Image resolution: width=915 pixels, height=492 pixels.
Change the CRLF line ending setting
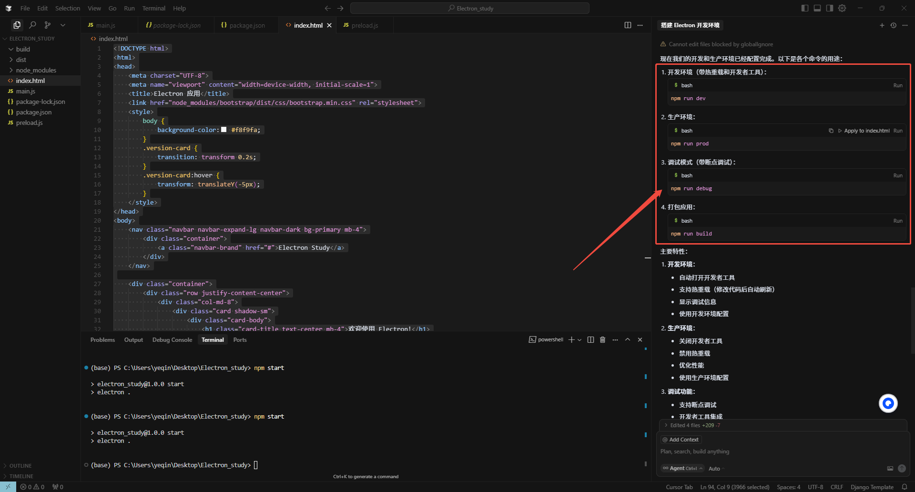tap(837, 487)
